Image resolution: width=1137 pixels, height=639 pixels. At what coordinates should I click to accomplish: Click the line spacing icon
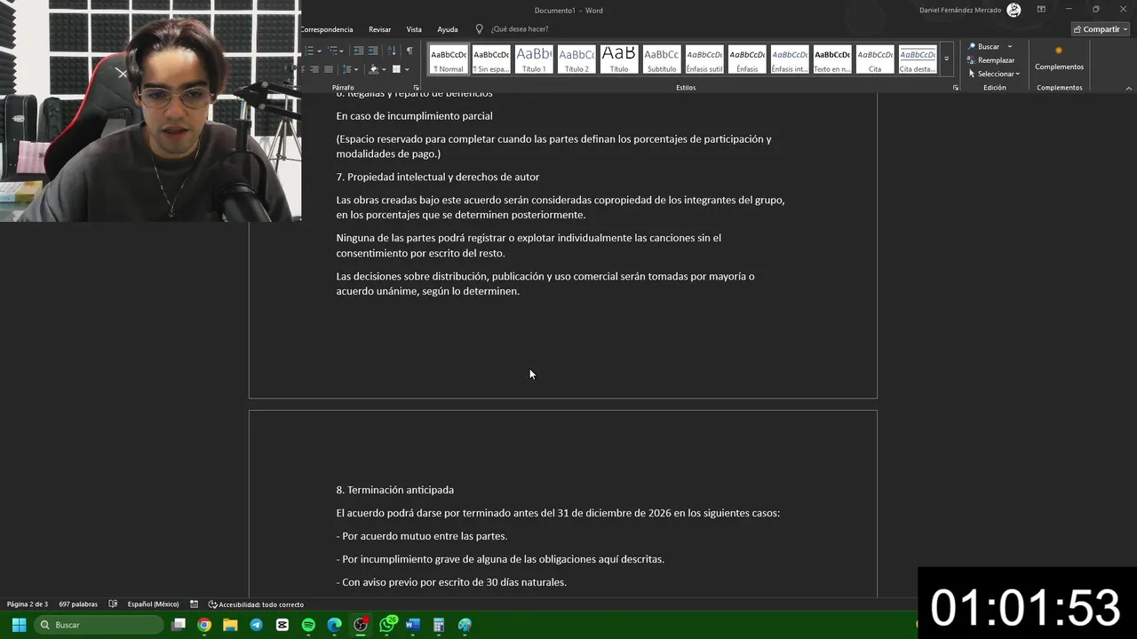pyautogui.click(x=346, y=69)
